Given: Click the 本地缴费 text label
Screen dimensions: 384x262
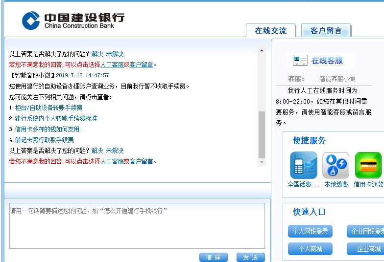Looking at the screenshot, I should 336,185.
